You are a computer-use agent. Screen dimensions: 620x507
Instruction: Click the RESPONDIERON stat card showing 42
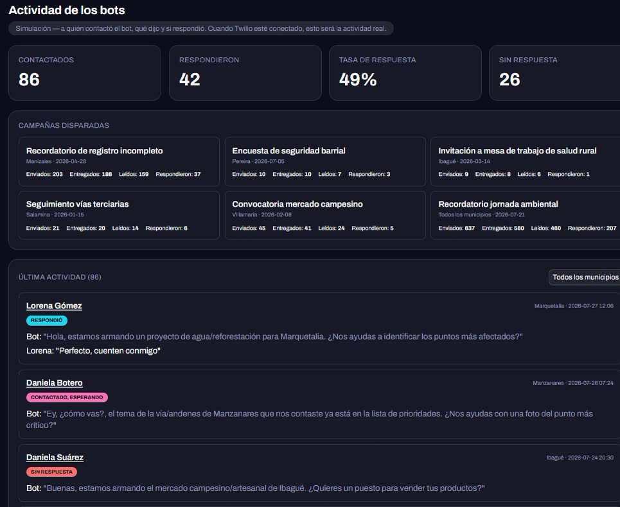click(x=245, y=73)
